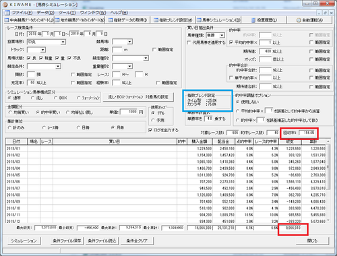Click the results table vertical scrollbar
Screen dimensions: 337x256
coord(328,180)
